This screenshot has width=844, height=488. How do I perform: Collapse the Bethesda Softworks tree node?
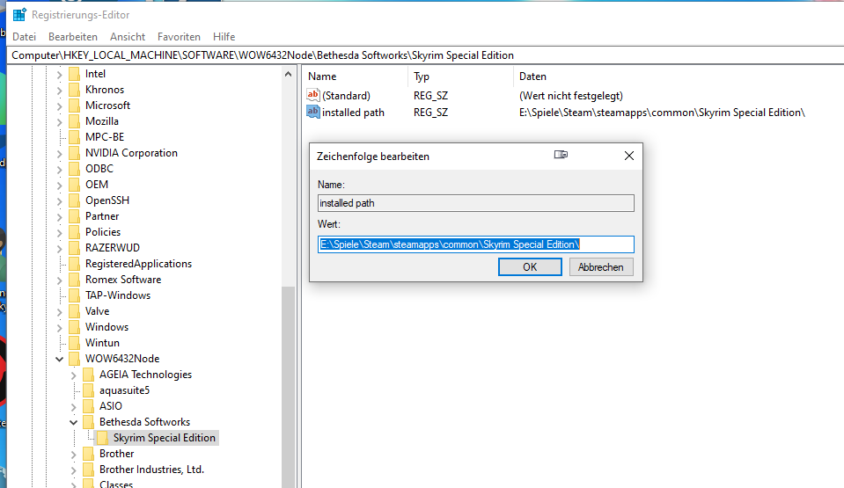(74, 422)
